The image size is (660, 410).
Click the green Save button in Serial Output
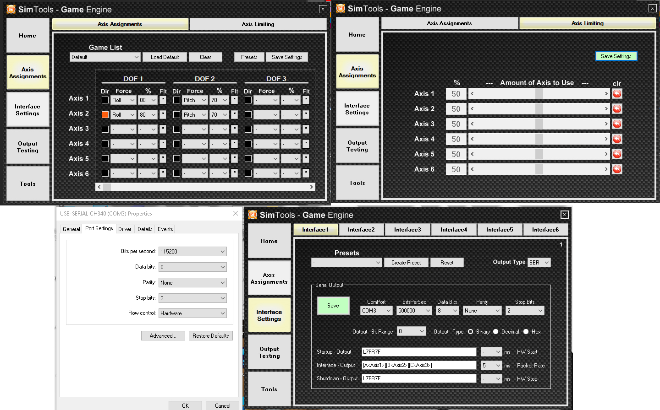tap(333, 306)
